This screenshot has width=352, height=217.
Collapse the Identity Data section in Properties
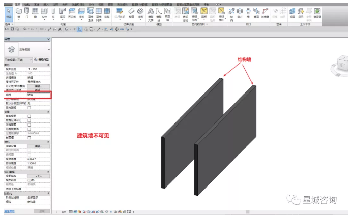click(48, 172)
